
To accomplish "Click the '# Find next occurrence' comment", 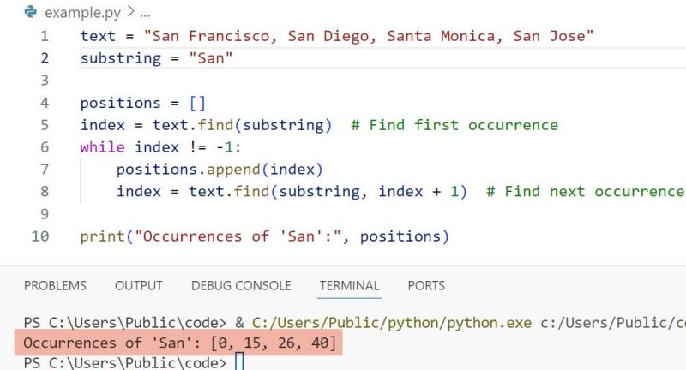I will click(586, 192).
